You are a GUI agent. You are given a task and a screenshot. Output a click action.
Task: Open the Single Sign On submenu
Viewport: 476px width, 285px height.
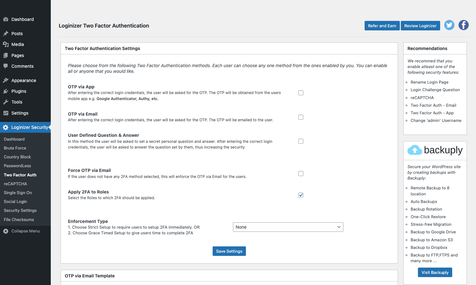tap(18, 193)
